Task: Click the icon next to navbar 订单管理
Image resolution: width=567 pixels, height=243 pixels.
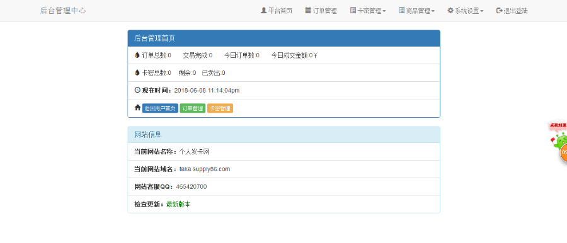Action: [x=308, y=11]
